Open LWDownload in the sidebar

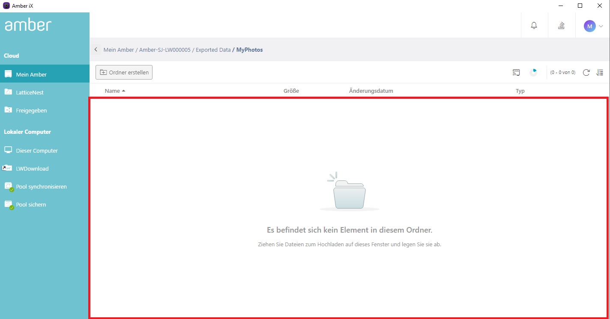(32, 168)
